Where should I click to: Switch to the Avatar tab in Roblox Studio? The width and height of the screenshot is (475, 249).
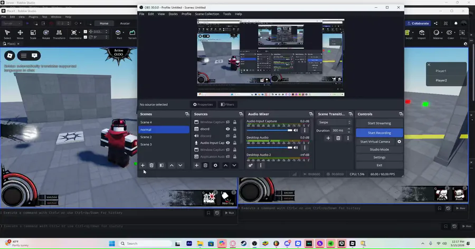pos(125,23)
